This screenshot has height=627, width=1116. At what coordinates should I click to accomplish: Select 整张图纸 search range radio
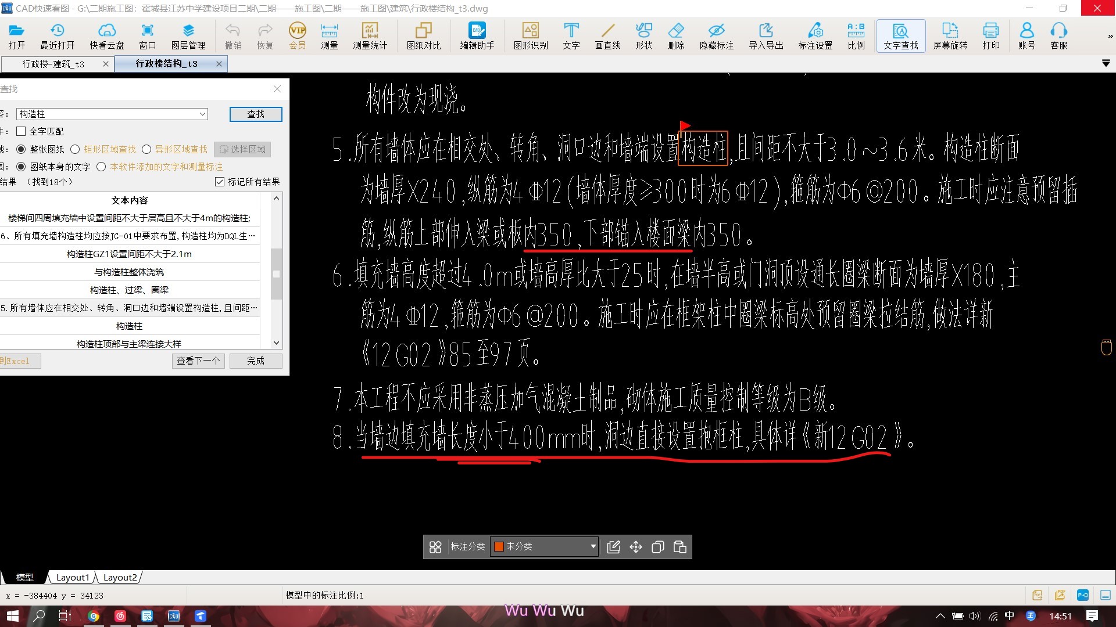pyautogui.click(x=21, y=149)
